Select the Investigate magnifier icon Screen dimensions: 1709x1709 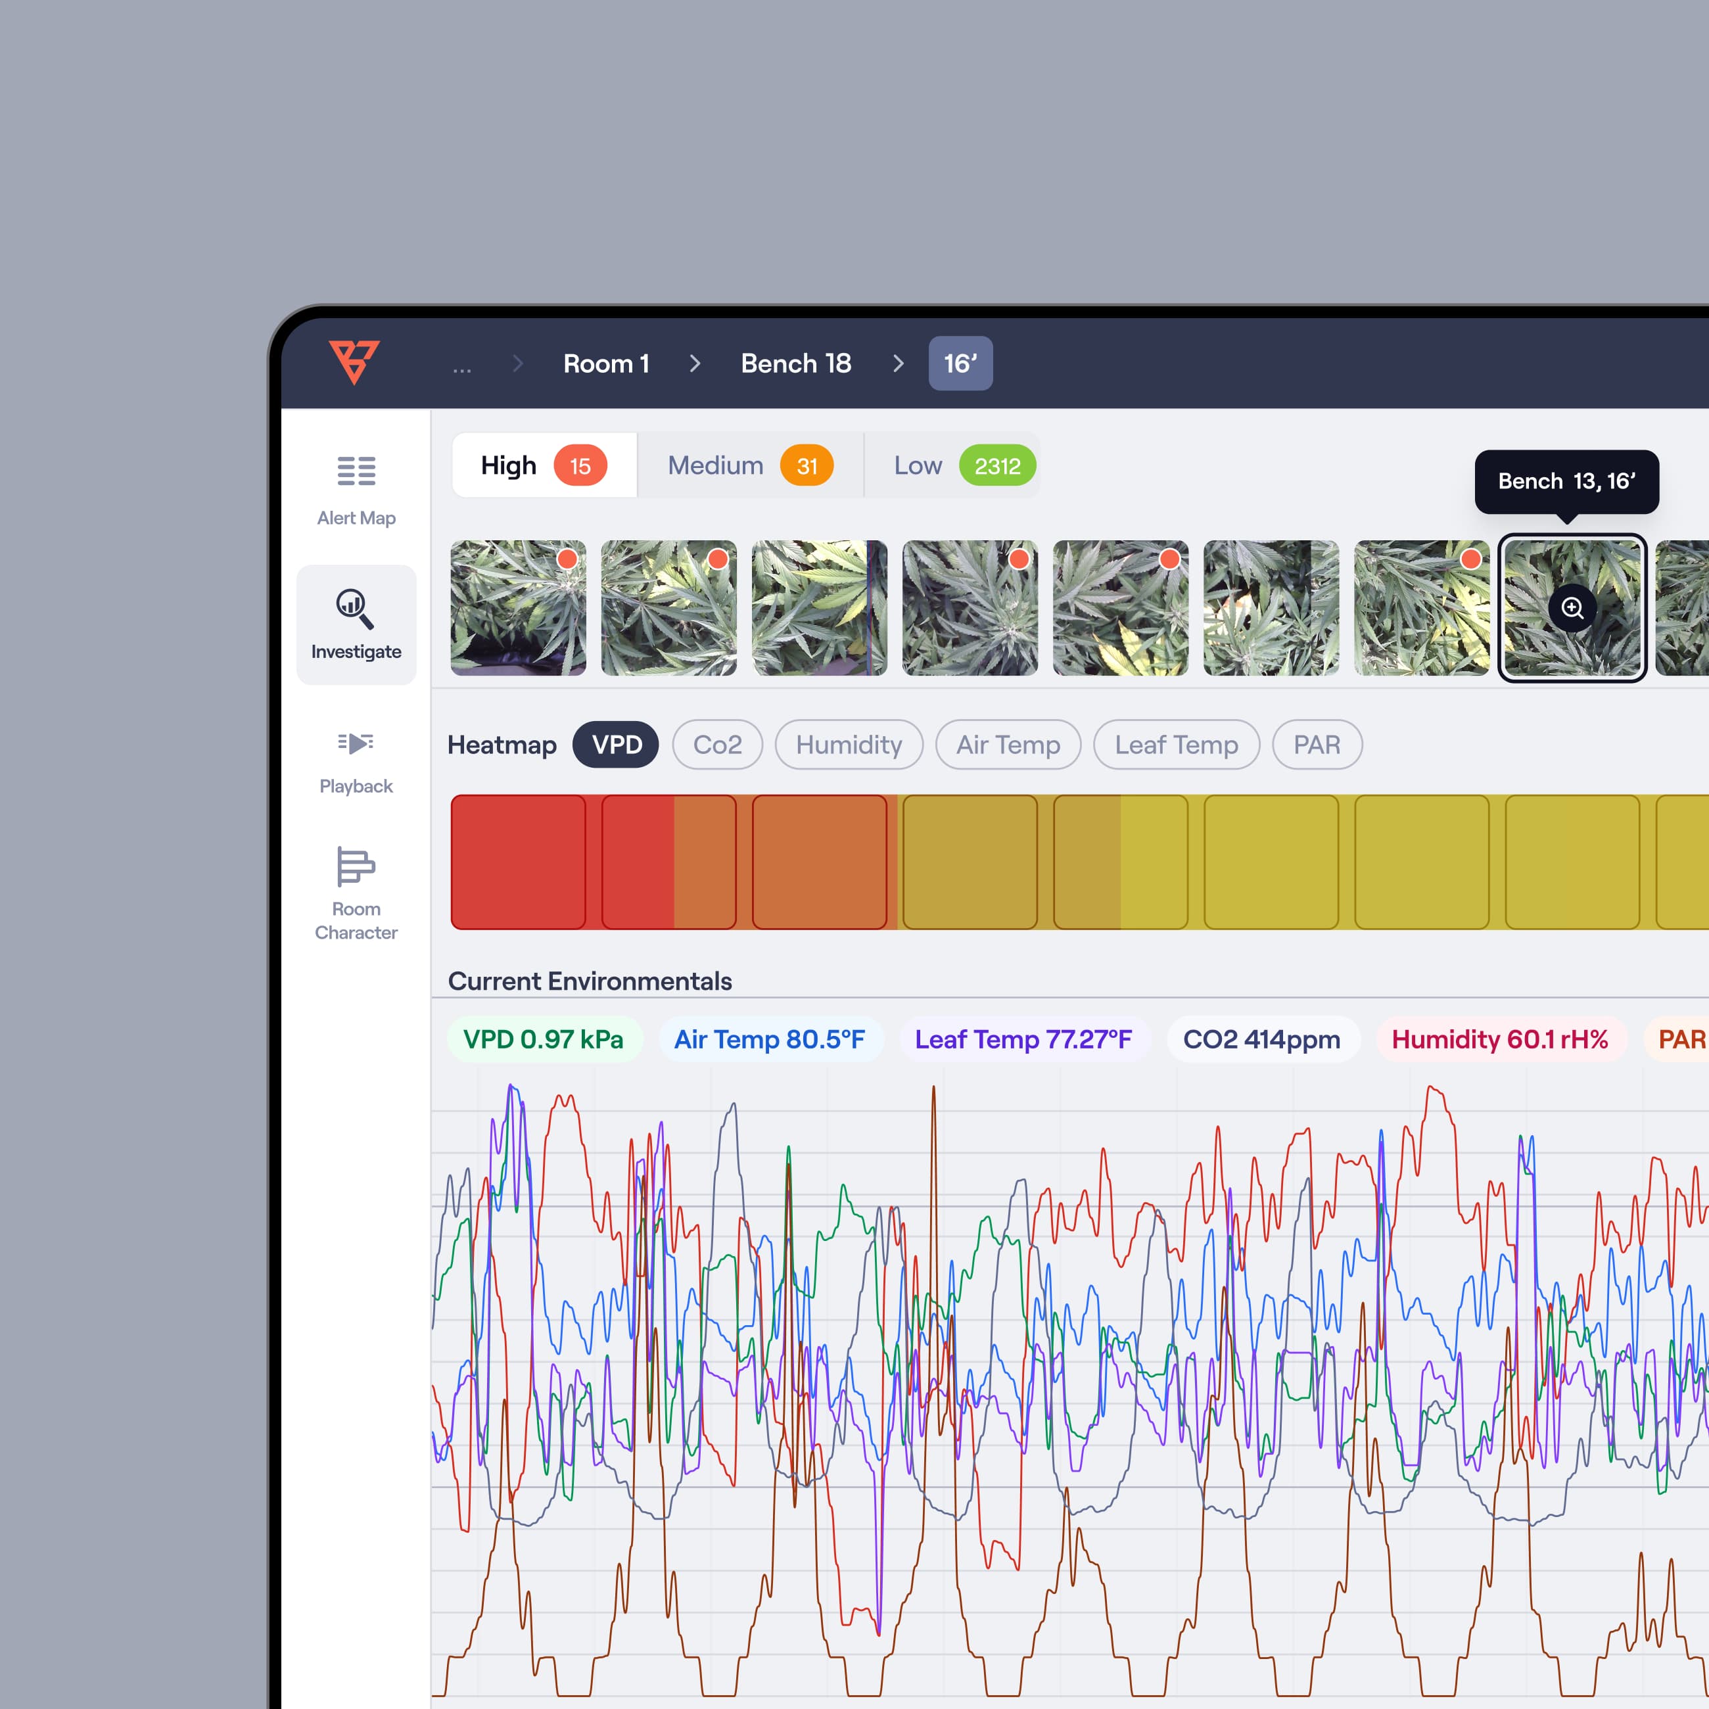(x=355, y=609)
